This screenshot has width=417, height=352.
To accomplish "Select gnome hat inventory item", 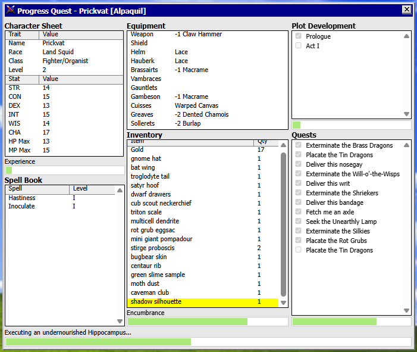I will click(203, 158).
